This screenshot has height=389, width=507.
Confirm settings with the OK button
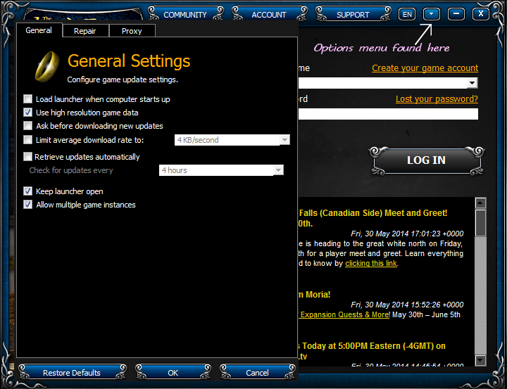pyautogui.click(x=173, y=373)
